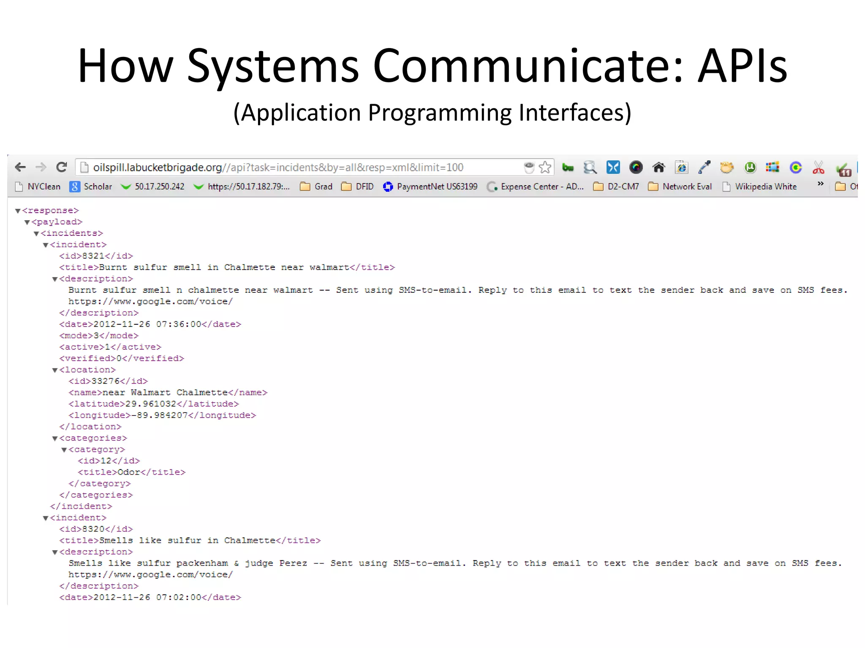This screenshot has width=865, height=648.
Task: Open the 50.17.250.242 bookmark
Action: point(153,186)
